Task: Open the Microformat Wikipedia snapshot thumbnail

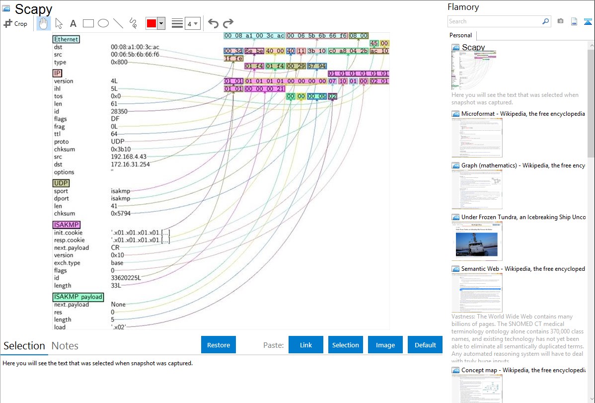Action: tap(477, 138)
